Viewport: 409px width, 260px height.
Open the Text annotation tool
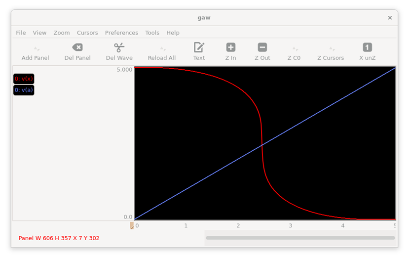(199, 47)
